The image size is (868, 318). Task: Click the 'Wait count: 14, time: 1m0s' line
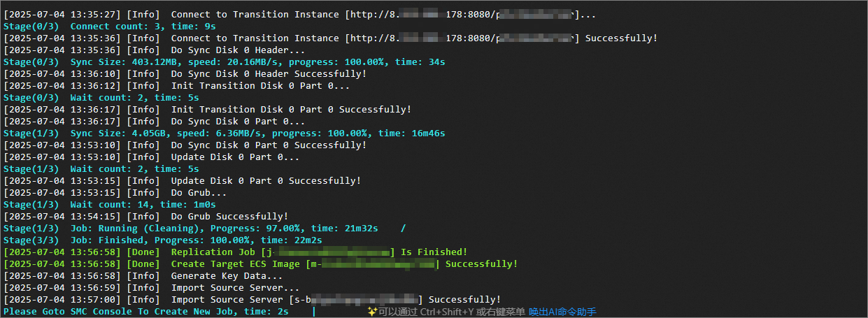110,204
